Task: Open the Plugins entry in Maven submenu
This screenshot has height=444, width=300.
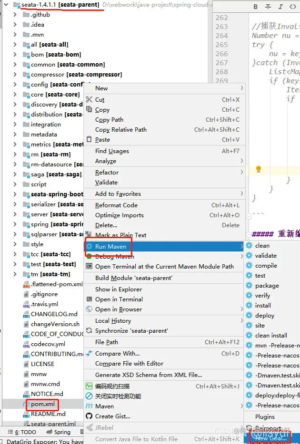Action: [272, 416]
